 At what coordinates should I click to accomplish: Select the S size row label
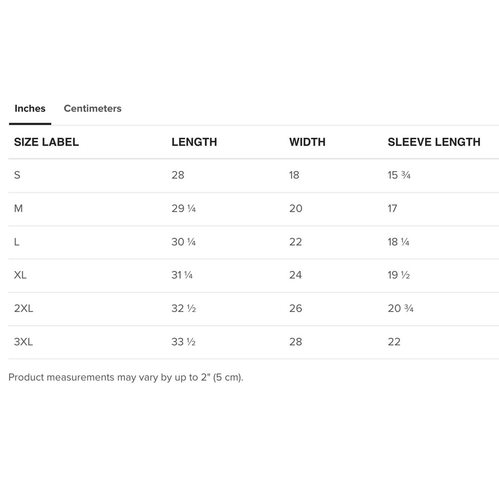coord(17,175)
